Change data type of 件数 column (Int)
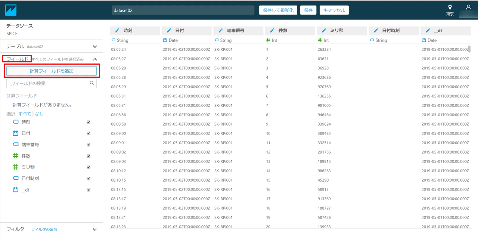 (271, 40)
